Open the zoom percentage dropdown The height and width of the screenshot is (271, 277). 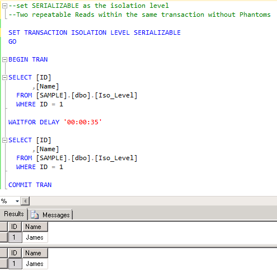point(17,201)
